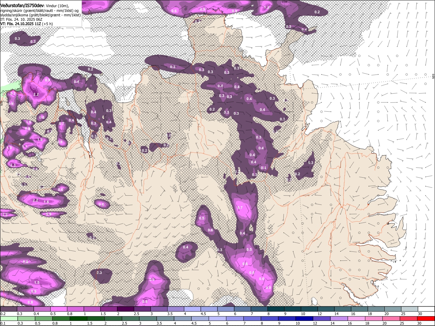Pick top legend row swatch labelled 7
The image size is (435, 326).
(259, 309)
